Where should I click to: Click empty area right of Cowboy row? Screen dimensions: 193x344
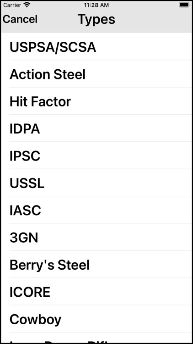127,319
